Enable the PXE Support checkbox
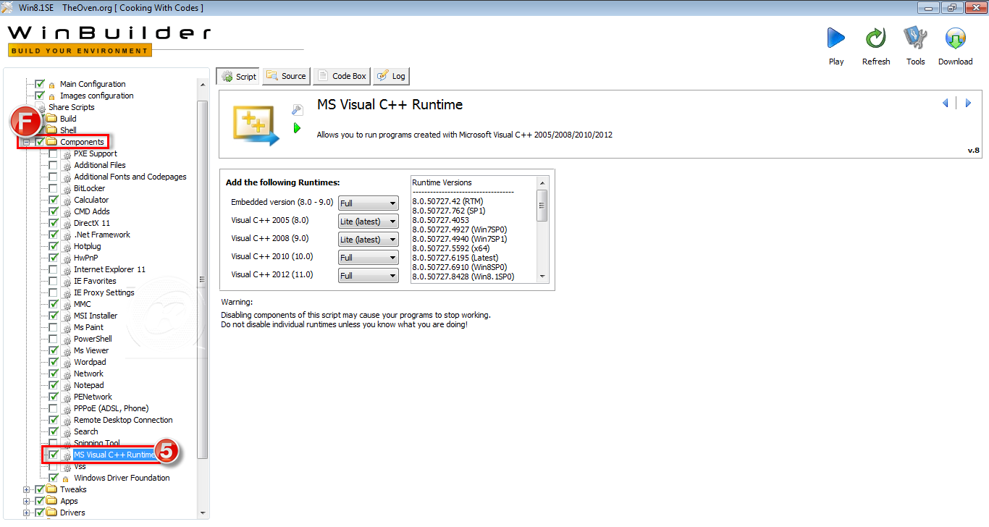This screenshot has width=989, height=527. pyautogui.click(x=54, y=153)
